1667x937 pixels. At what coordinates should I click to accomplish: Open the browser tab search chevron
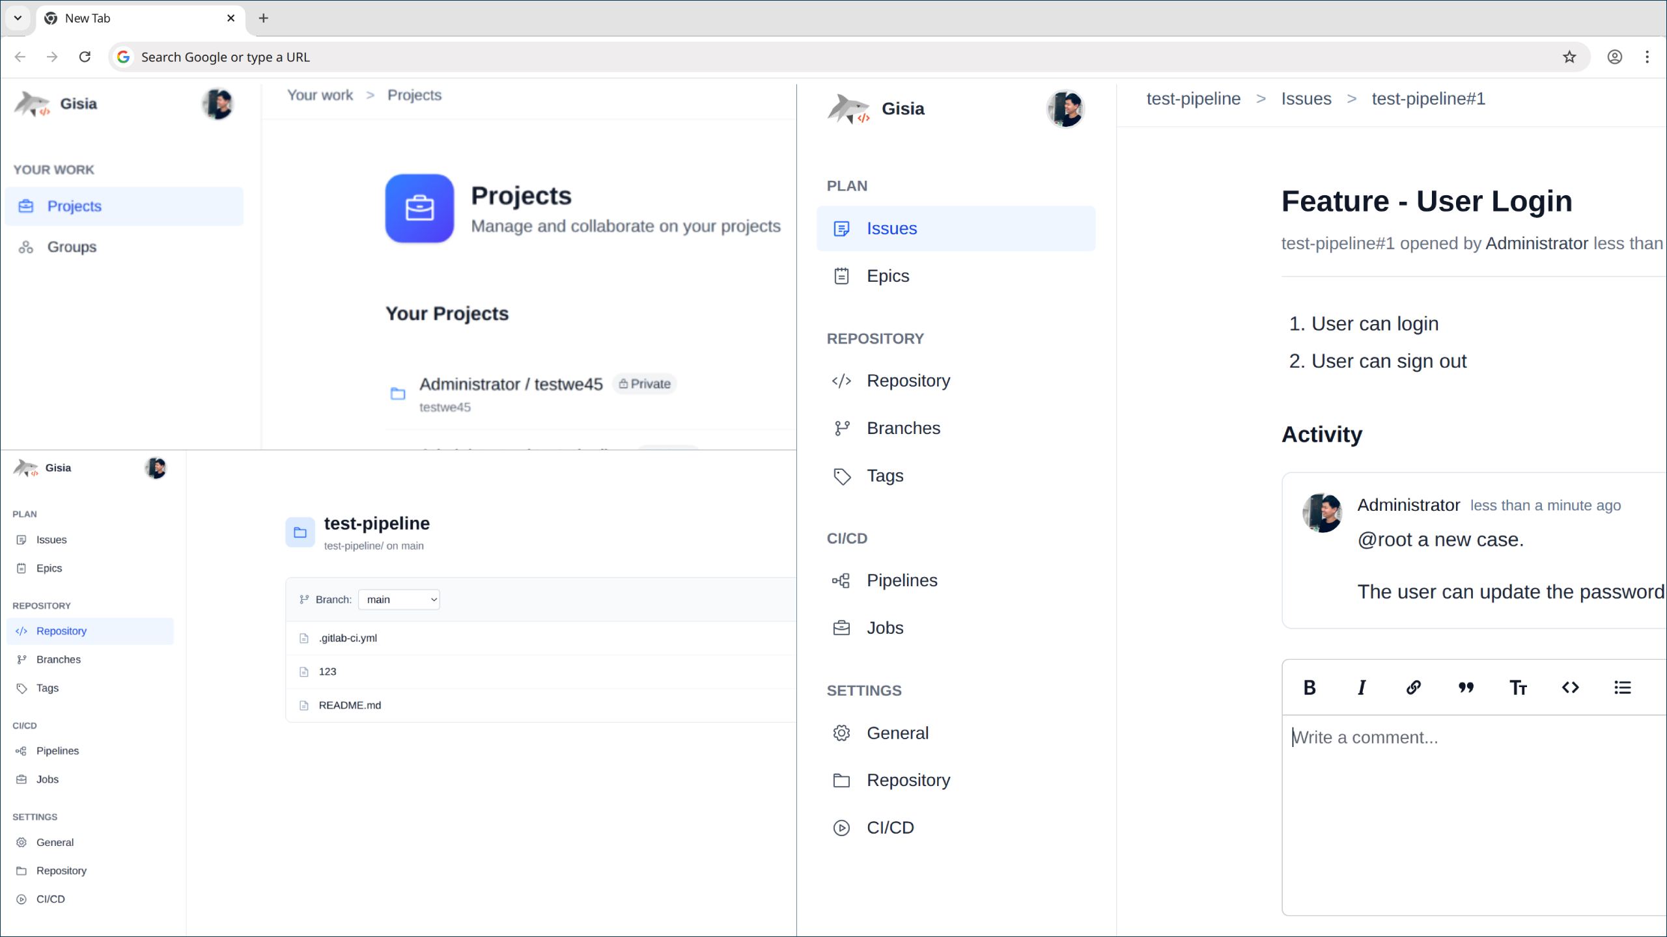click(x=18, y=18)
